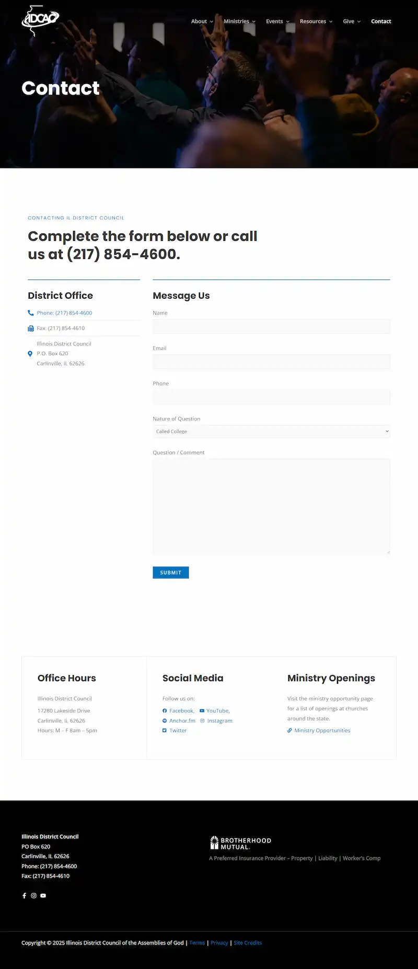Follow the Ministry Opportunities link
Image resolution: width=418 pixels, height=969 pixels.
322,730
